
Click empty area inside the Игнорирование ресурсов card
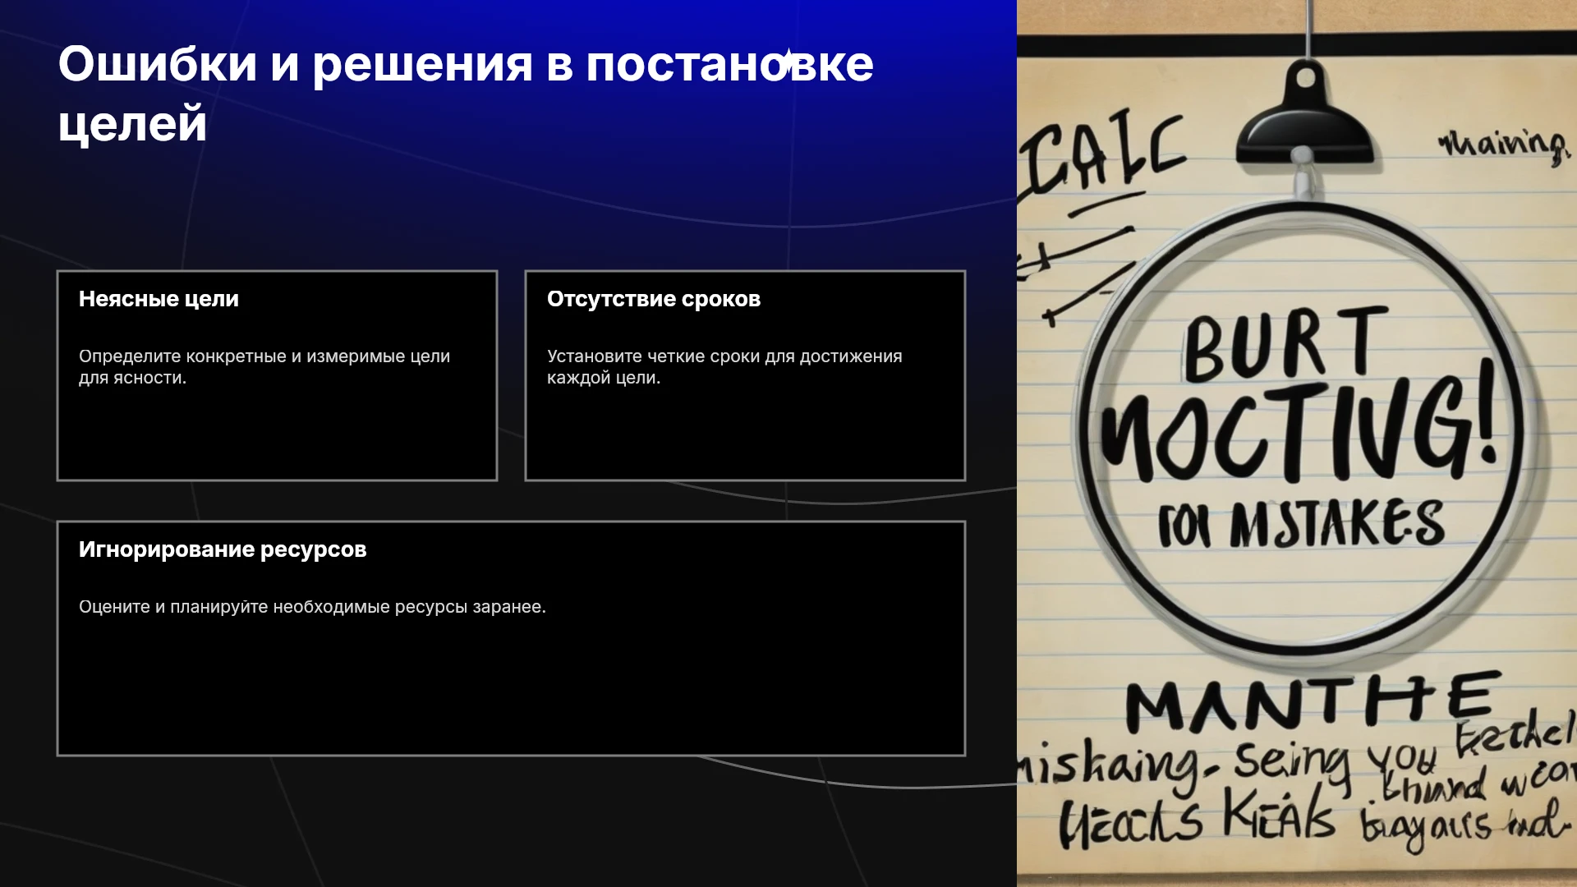click(x=511, y=690)
